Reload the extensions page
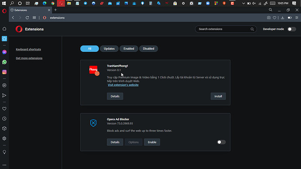301x169 pixels. click(x=27, y=17)
